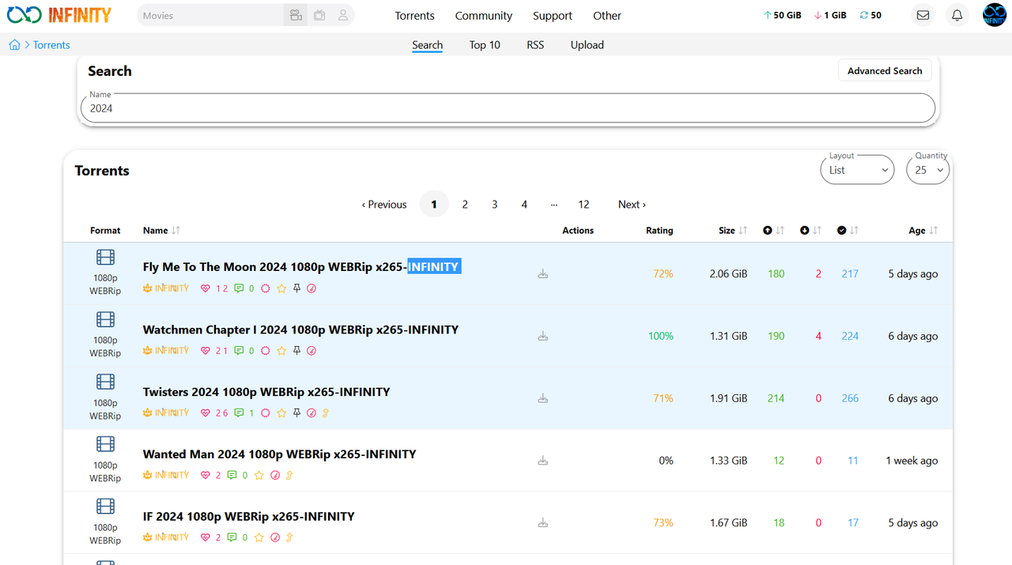
Task: Click the 214 seeders count for Twisters
Action: click(776, 398)
